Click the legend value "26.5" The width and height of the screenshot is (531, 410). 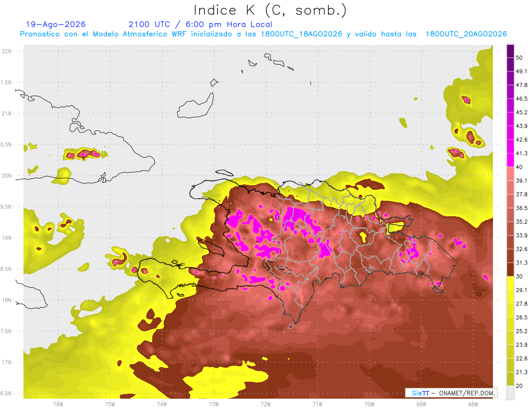[x=521, y=318]
